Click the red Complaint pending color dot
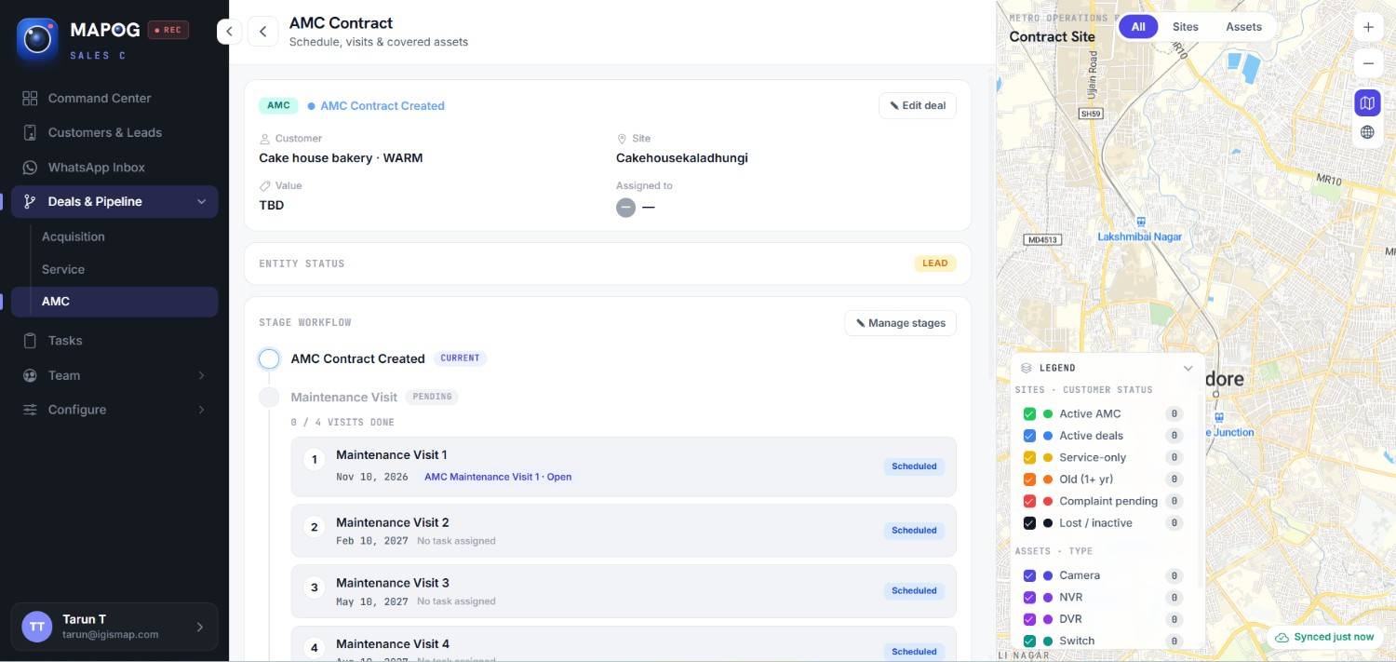The image size is (1396, 662). point(1048,501)
